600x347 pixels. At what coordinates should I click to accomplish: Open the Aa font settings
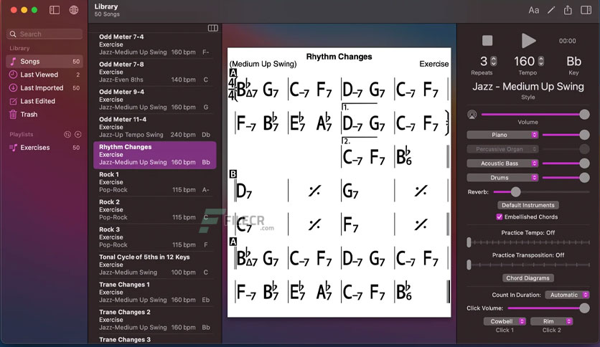pos(533,10)
